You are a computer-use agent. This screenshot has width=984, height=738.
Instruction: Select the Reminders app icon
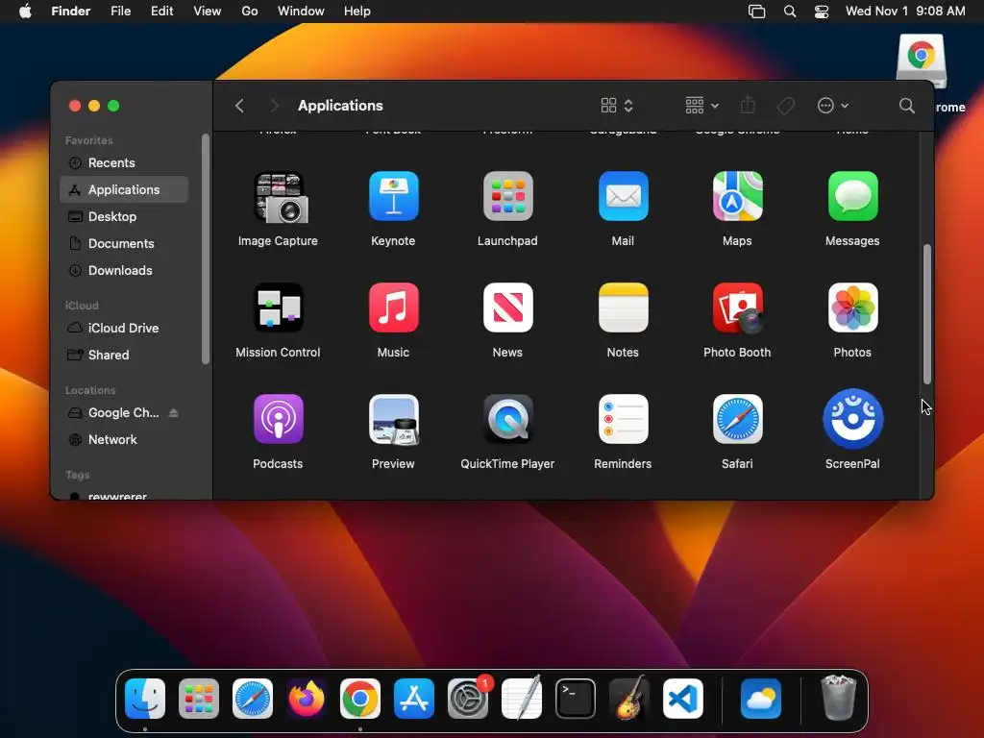click(x=623, y=419)
